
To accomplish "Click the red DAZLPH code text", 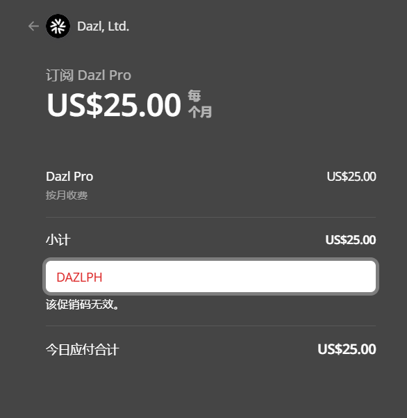I will point(79,278).
